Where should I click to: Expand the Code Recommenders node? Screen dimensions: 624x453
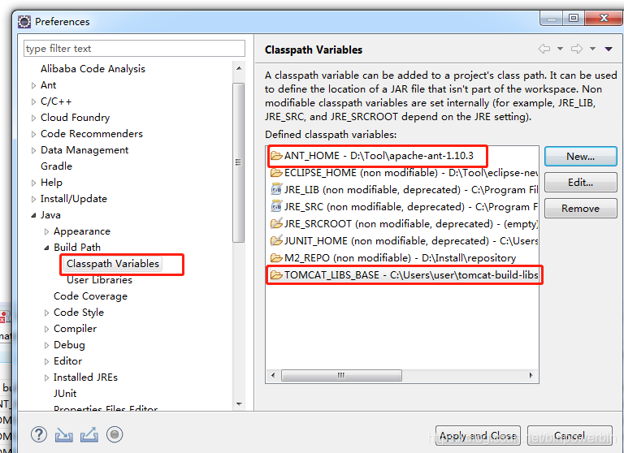tap(33, 134)
